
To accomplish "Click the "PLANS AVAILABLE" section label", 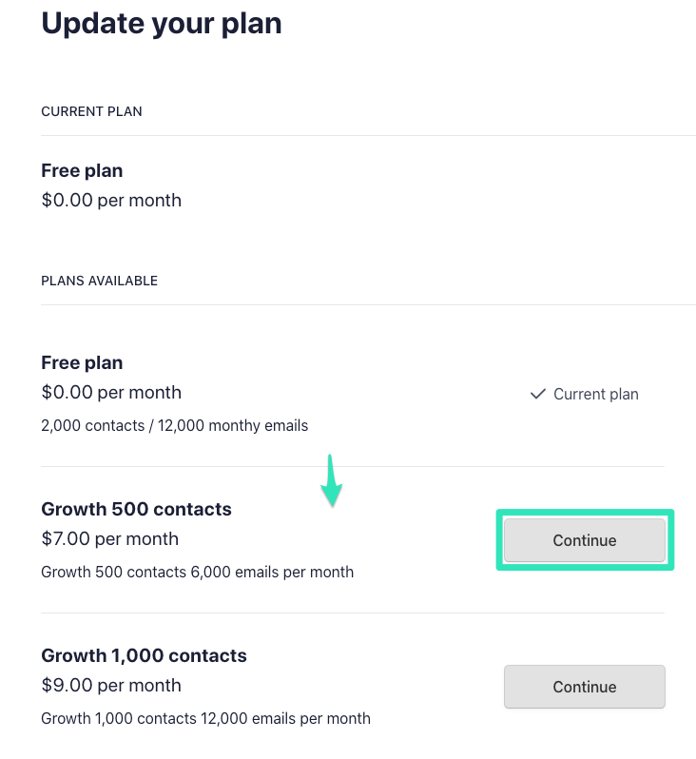I will pyautogui.click(x=99, y=282).
